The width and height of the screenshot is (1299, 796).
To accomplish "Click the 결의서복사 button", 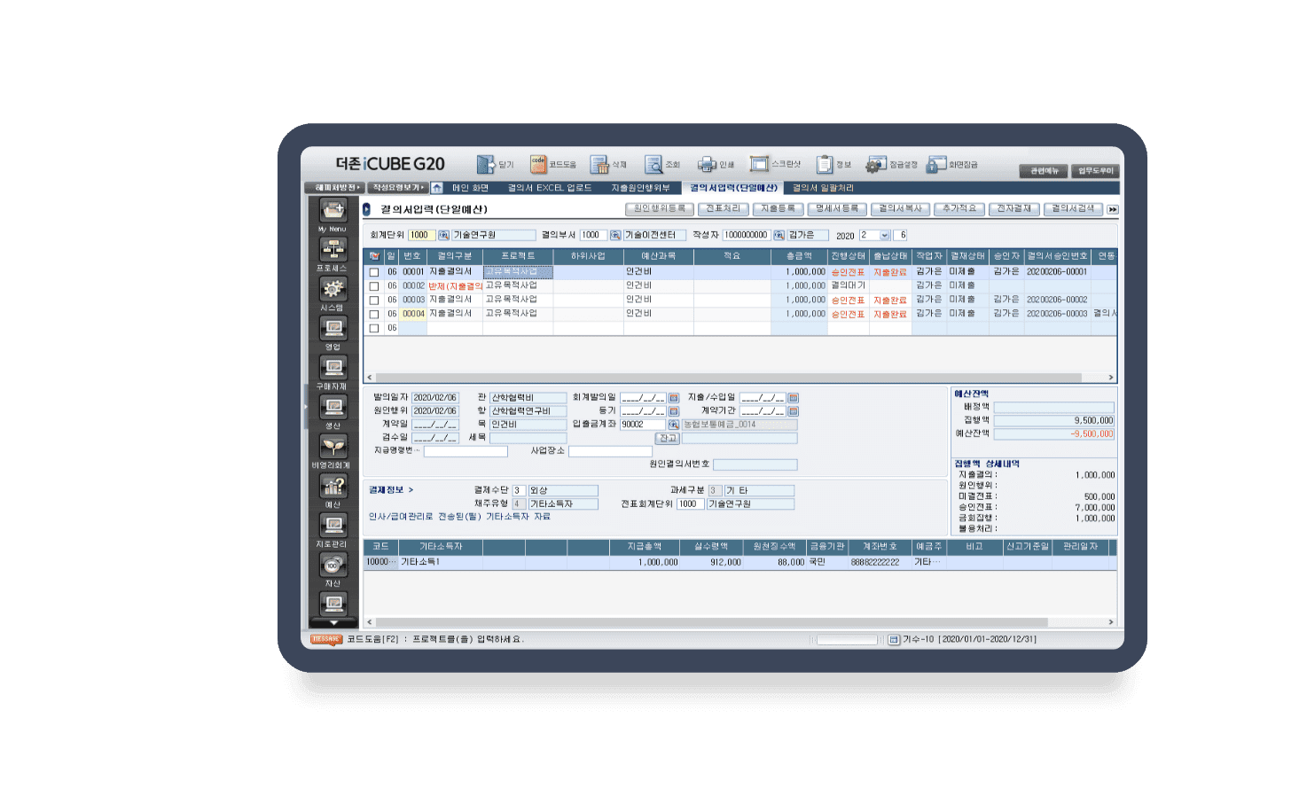I will click(900, 209).
